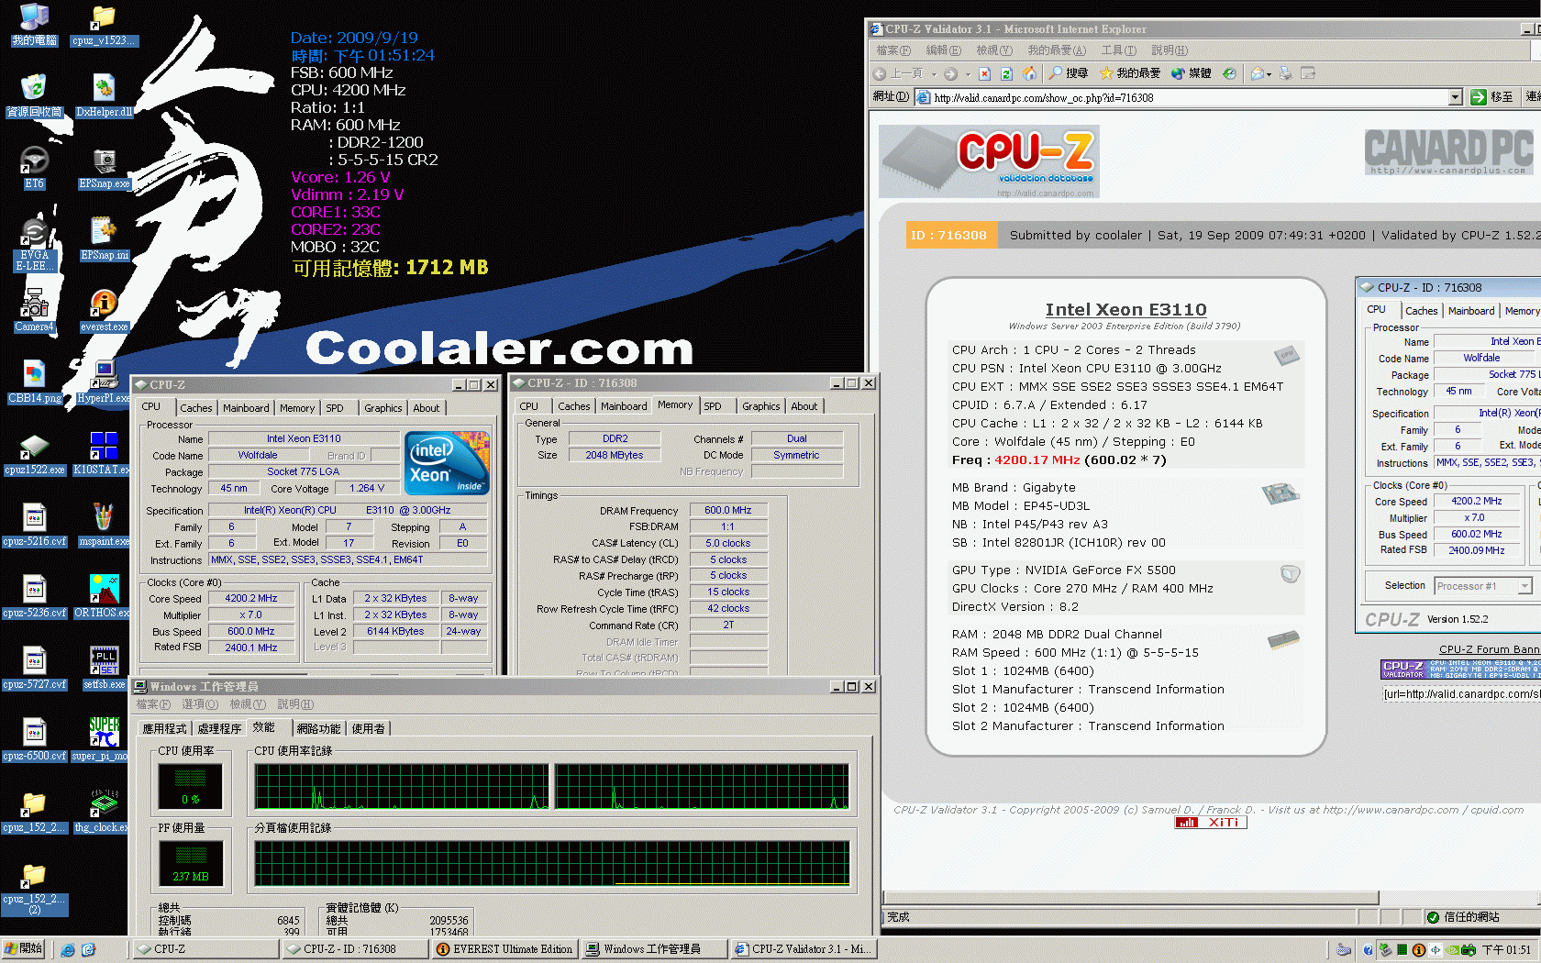Screen dimensions: 1541x963
Task: Switch to SPD tab in left CPU-Z window
Action: pos(335,408)
